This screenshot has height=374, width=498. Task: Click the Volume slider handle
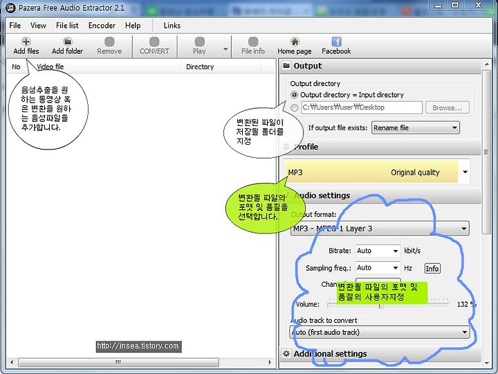(x=381, y=306)
